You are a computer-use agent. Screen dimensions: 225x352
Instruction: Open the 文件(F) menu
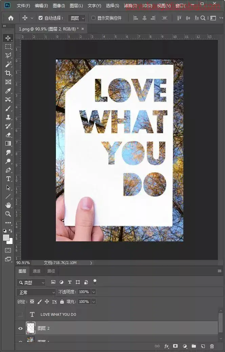pos(23,6)
